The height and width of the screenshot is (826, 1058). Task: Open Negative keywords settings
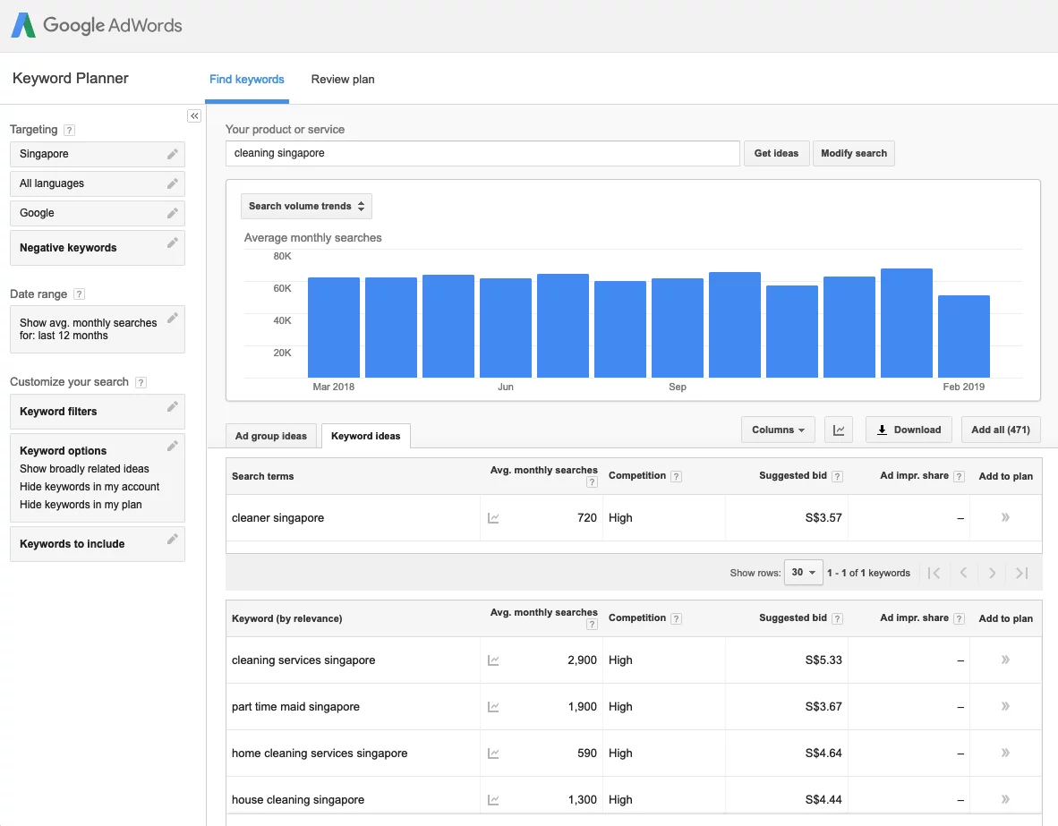click(98, 248)
